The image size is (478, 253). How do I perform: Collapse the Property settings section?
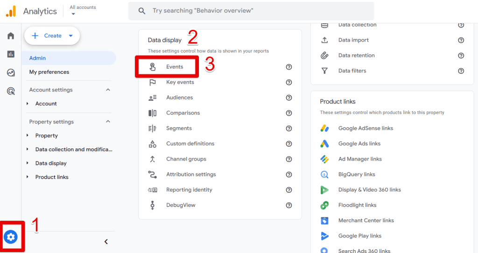(x=108, y=122)
